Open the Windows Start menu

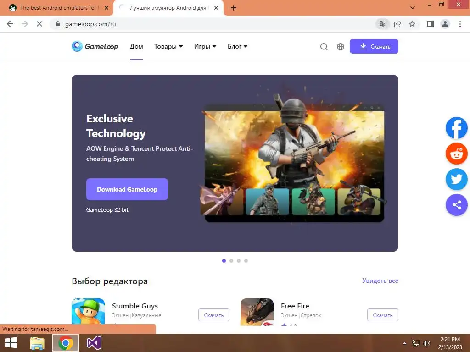coord(11,343)
